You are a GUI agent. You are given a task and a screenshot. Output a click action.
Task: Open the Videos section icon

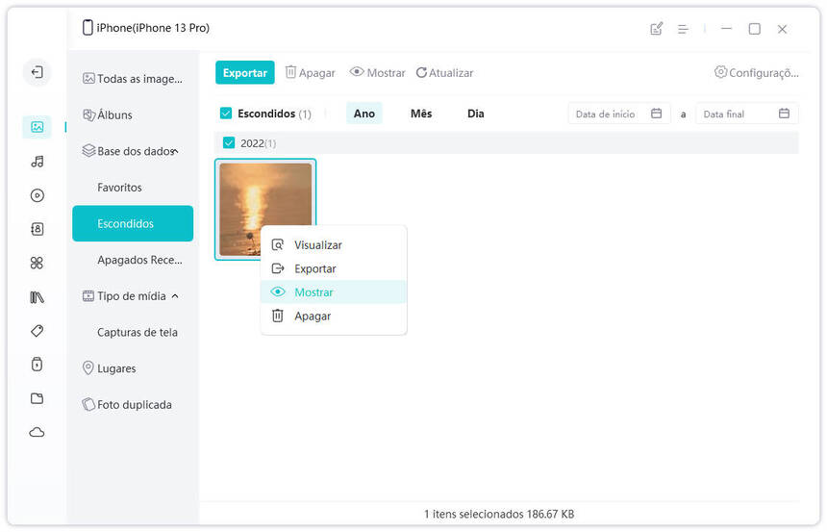click(x=37, y=195)
